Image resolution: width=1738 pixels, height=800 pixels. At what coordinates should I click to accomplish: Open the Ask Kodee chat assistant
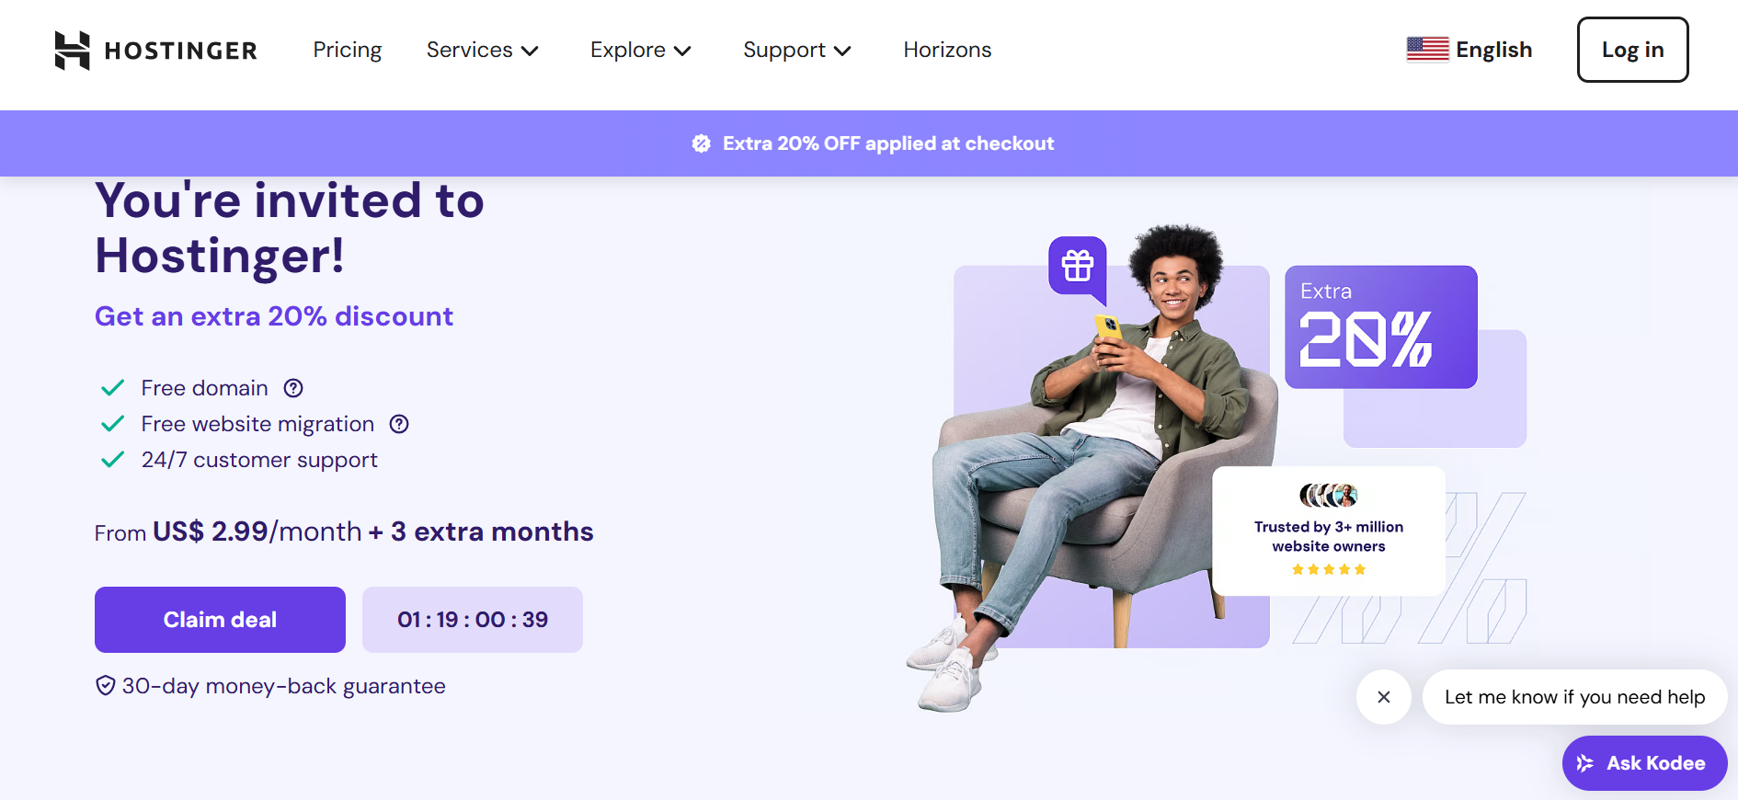coord(1644,763)
